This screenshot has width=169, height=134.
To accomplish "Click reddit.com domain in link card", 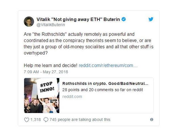I will tap(72, 97).
